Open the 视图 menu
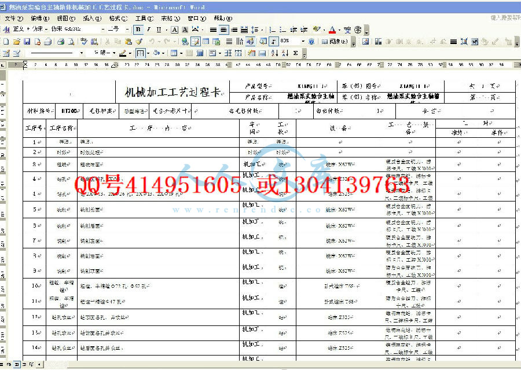The width and height of the screenshot is (521, 370). click(66, 19)
